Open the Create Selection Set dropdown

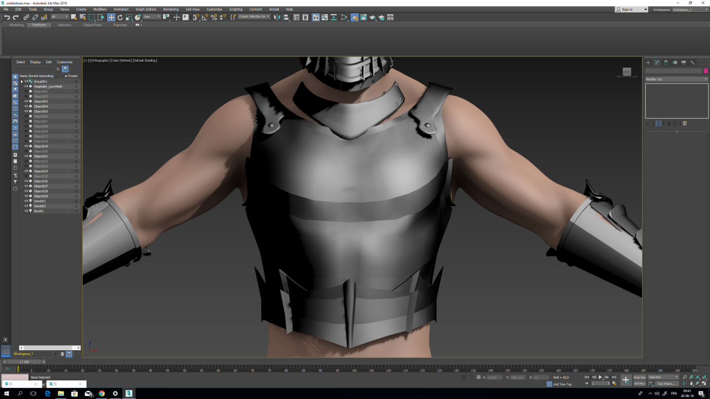point(254,17)
